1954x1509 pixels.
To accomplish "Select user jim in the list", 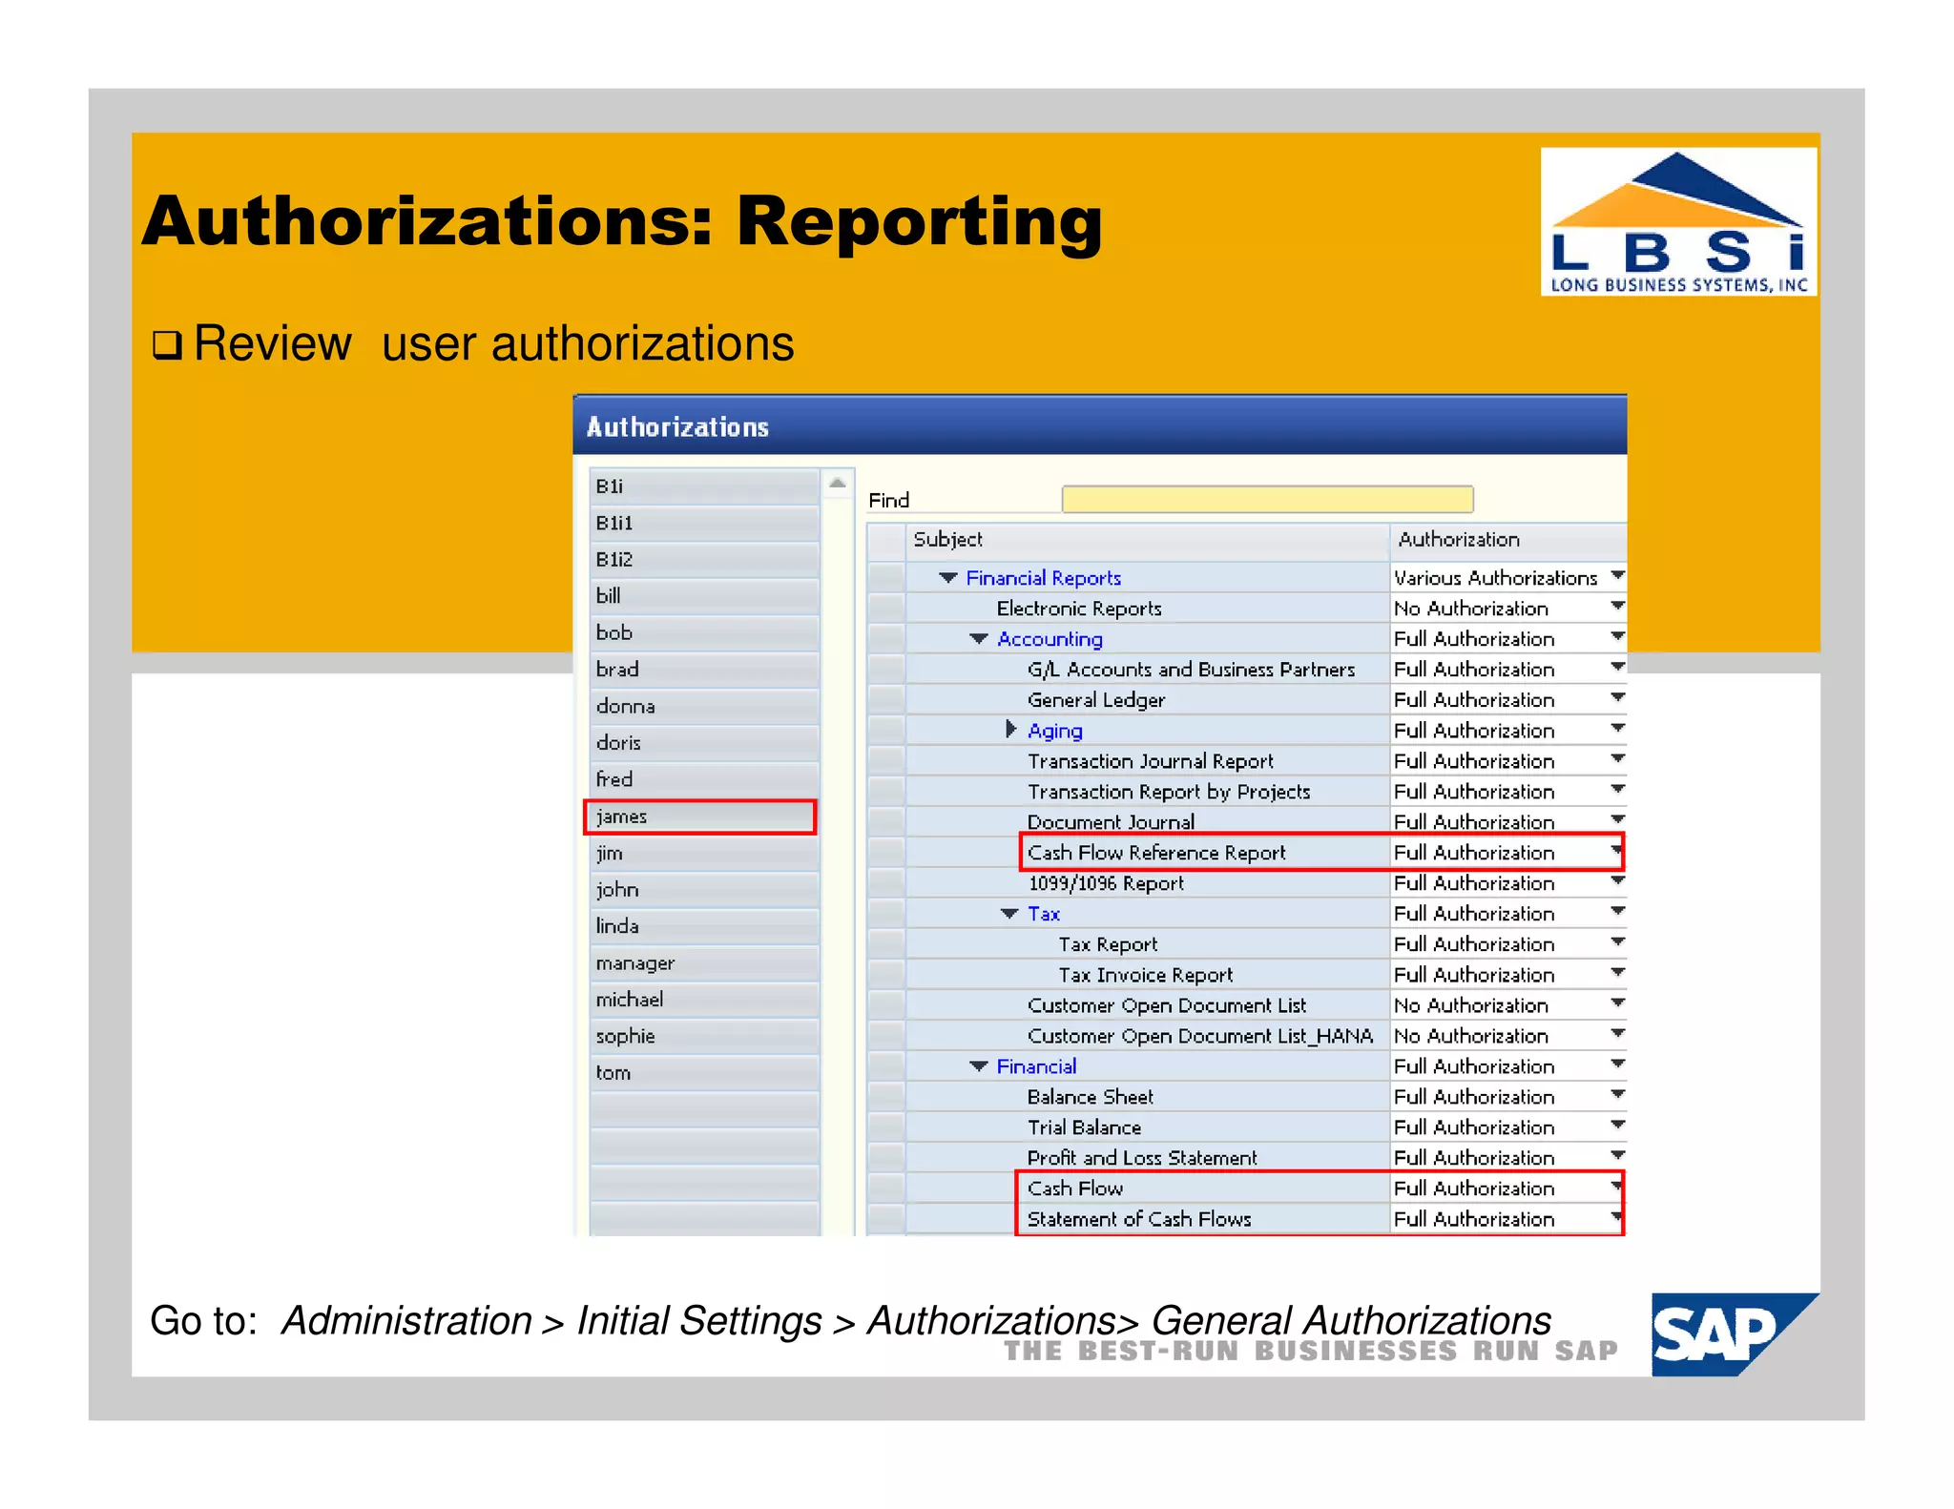I will coord(704,854).
